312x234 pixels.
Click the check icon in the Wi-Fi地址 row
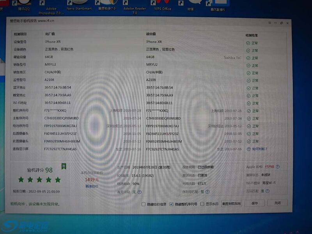tap(248, 103)
